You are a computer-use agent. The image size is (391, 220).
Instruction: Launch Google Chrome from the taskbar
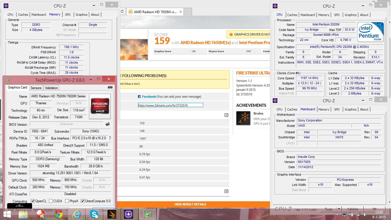click(x=59, y=214)
